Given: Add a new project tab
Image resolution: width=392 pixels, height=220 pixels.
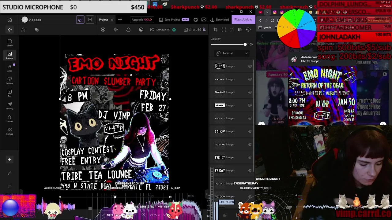Looking at the screenshot, I should [120, 20].
